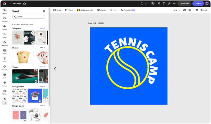This screenshot has height=124, width=211.
Task: Download the design
Action: [184, 3]
